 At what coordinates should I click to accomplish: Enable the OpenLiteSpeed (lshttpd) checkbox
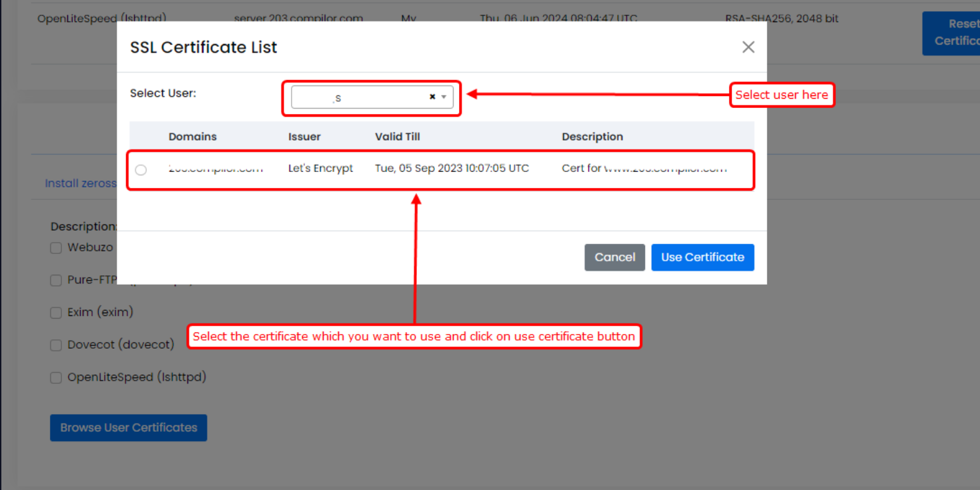tap(57, 378)
